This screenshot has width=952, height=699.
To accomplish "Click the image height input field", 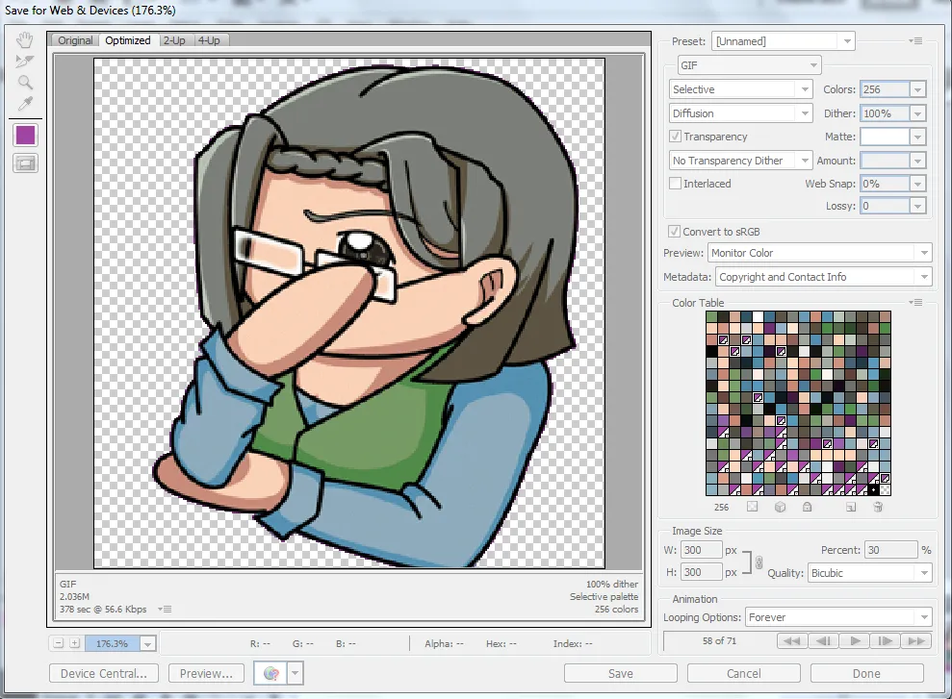I will click(701, 572).
